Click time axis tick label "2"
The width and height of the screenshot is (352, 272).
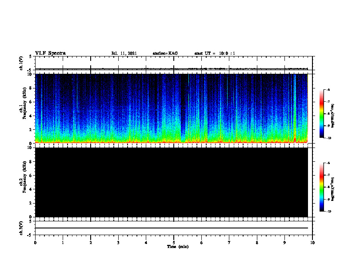coord(91,243)
